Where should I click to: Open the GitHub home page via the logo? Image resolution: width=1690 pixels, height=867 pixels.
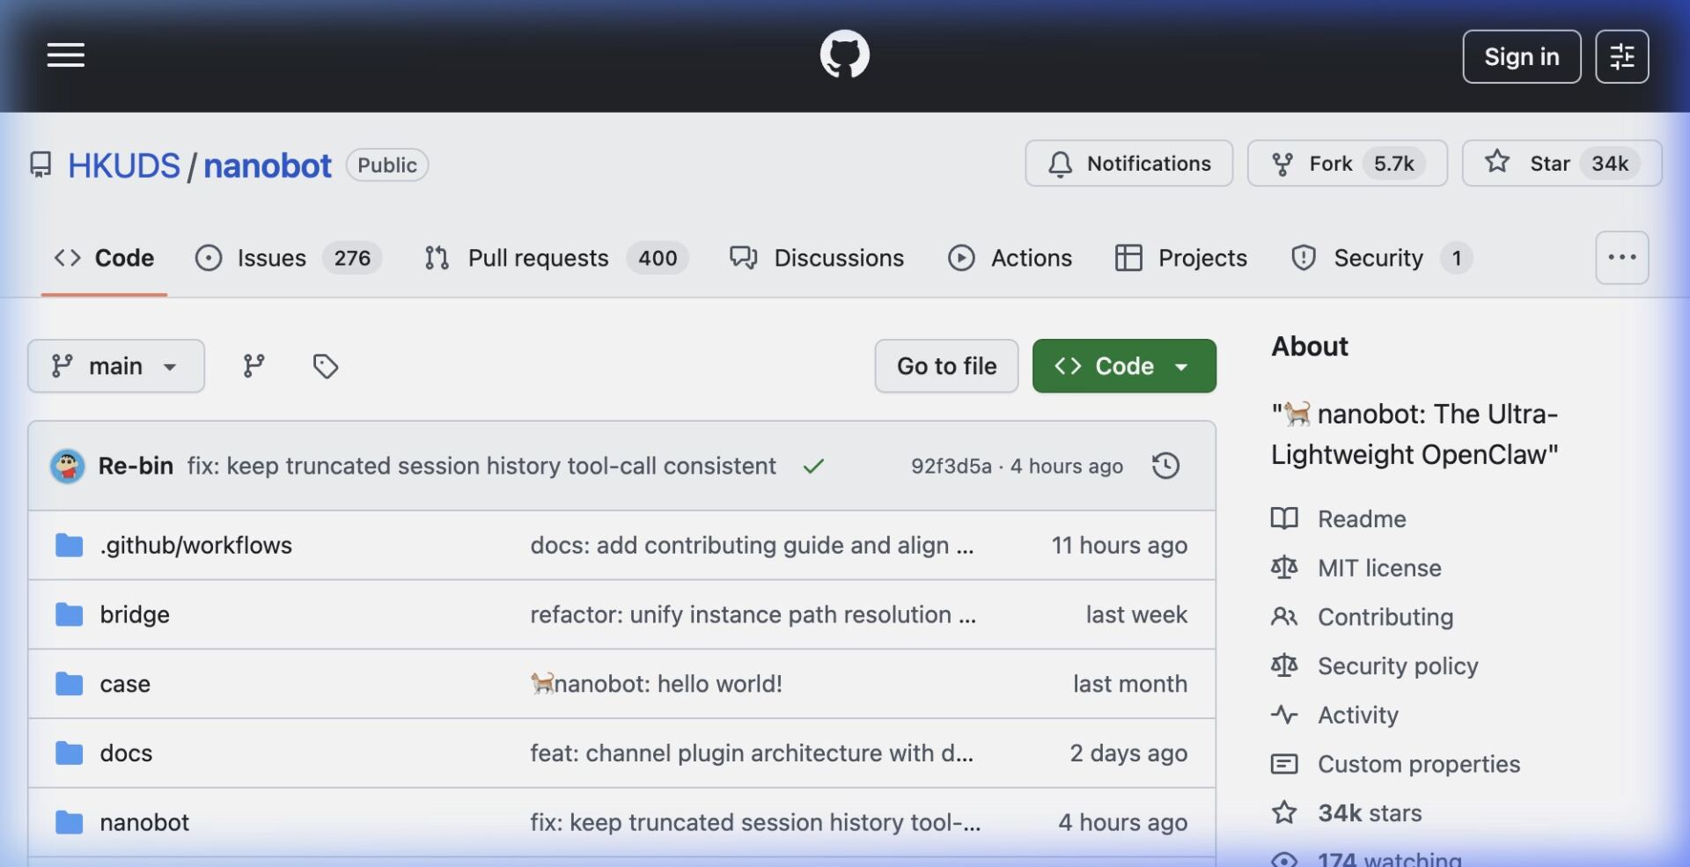pos(845,54)
